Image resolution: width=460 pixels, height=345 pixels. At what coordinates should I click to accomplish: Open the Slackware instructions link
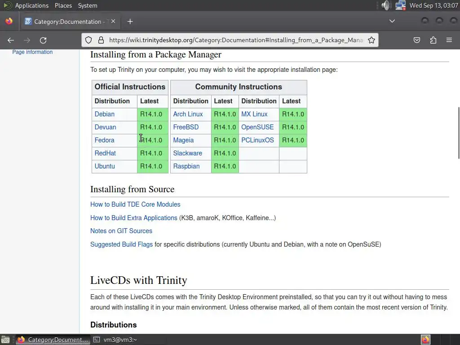pos(187,153)
